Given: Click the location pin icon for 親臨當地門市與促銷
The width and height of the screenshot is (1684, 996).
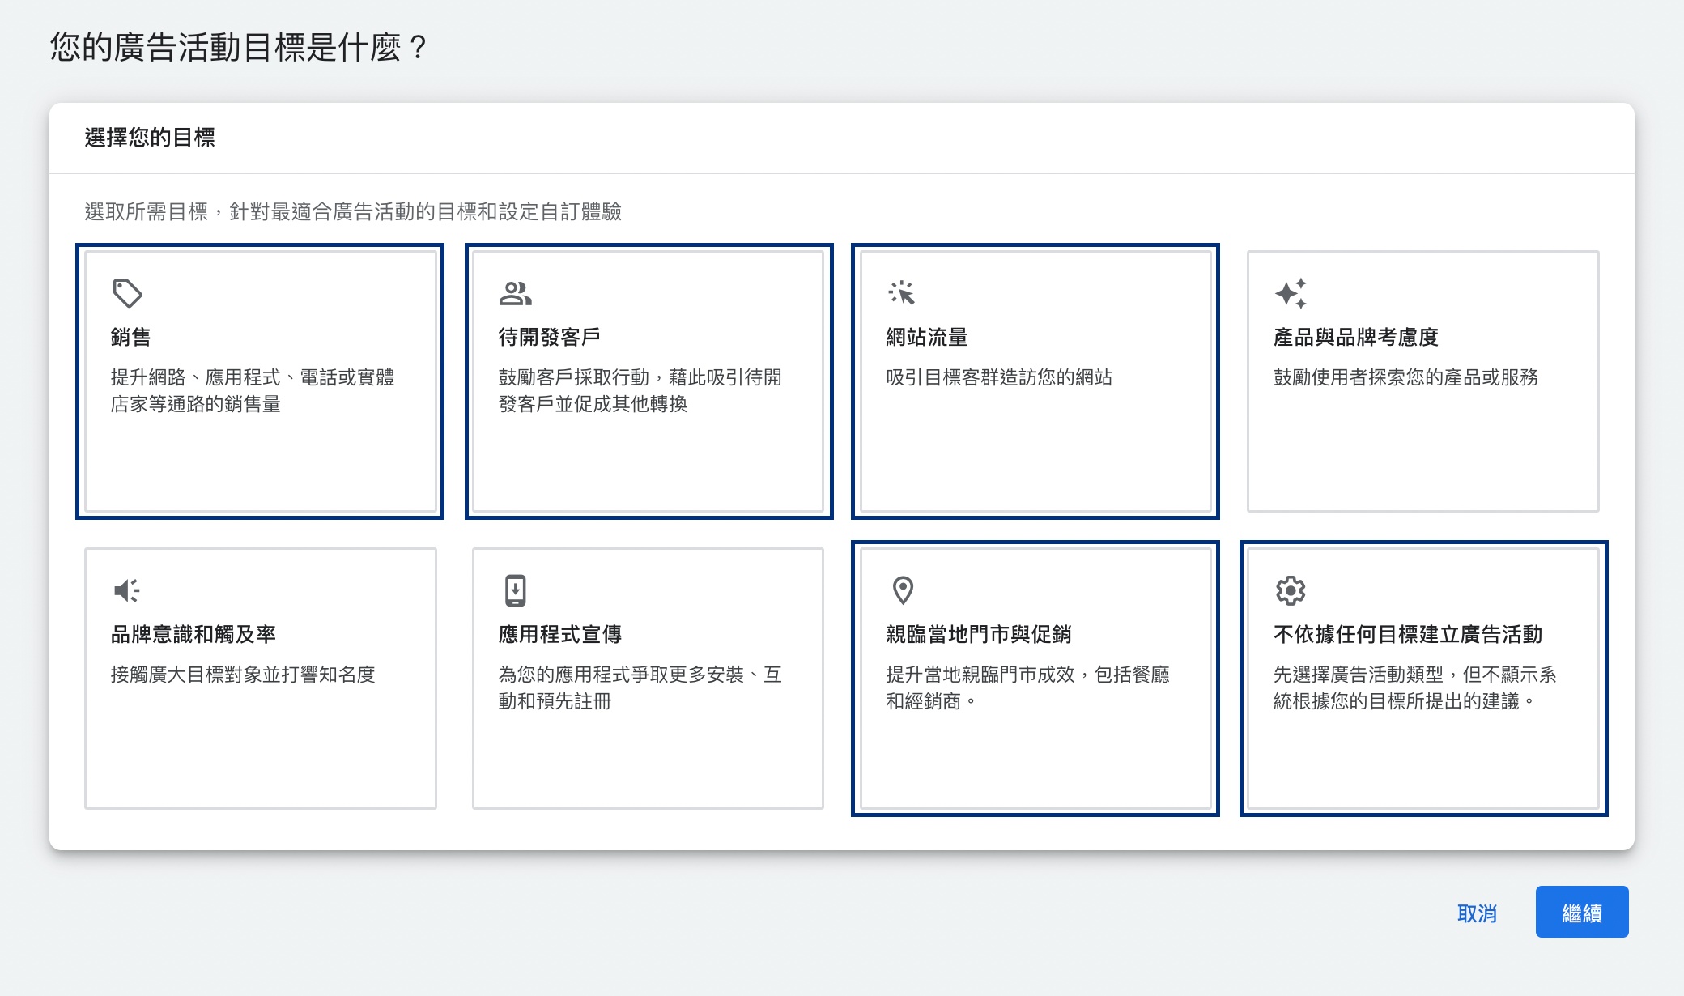Looking at the screenshot, I should click(903, 590).
